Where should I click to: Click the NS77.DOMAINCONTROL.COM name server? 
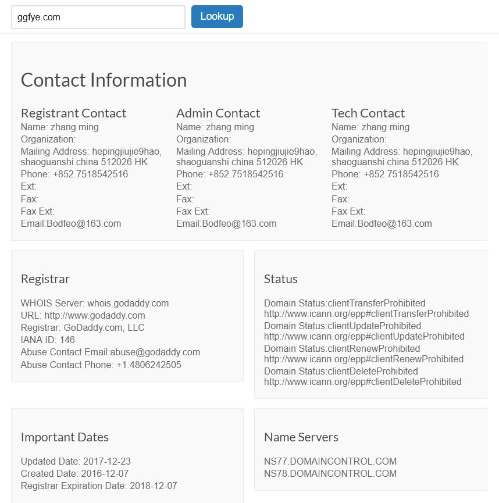point(330,461)
